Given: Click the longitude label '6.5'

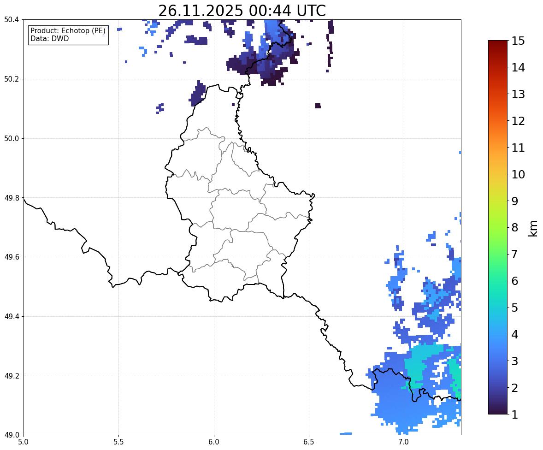Looking at the screenshot, I should (x=308, y=442).
